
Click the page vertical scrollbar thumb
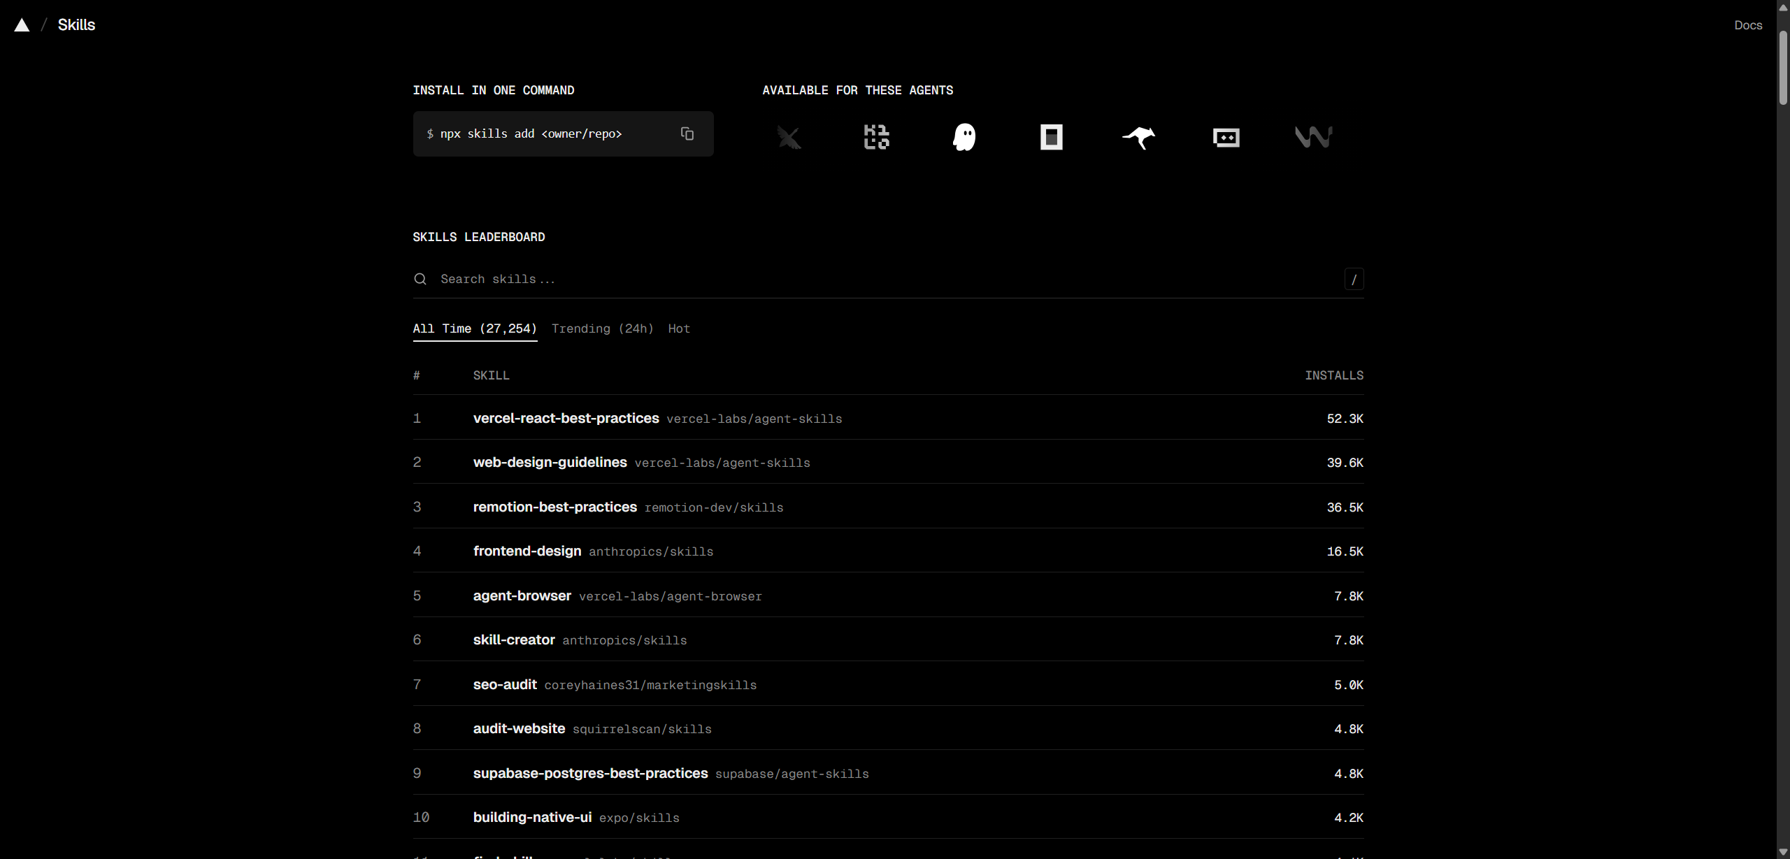coord(1782,66)
